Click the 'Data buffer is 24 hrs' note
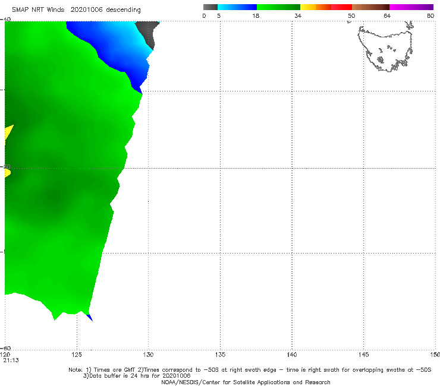 137,376
